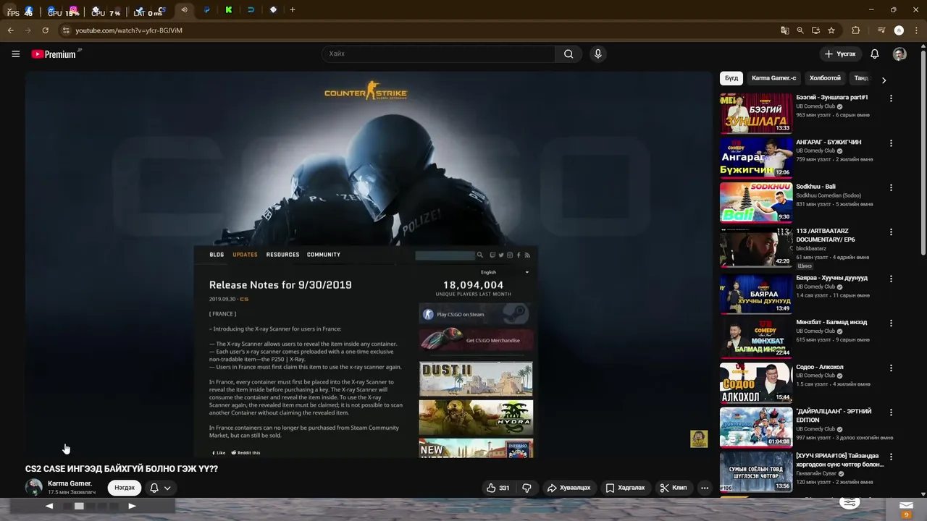
Task: Open menu for 113 /ARTBAATARZ documentary video
Action: pos(891,232)
